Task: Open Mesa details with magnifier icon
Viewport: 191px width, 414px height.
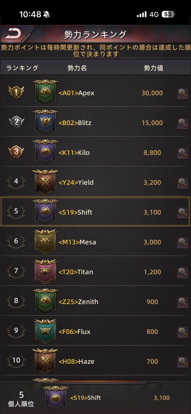Action: coord(182,242)
